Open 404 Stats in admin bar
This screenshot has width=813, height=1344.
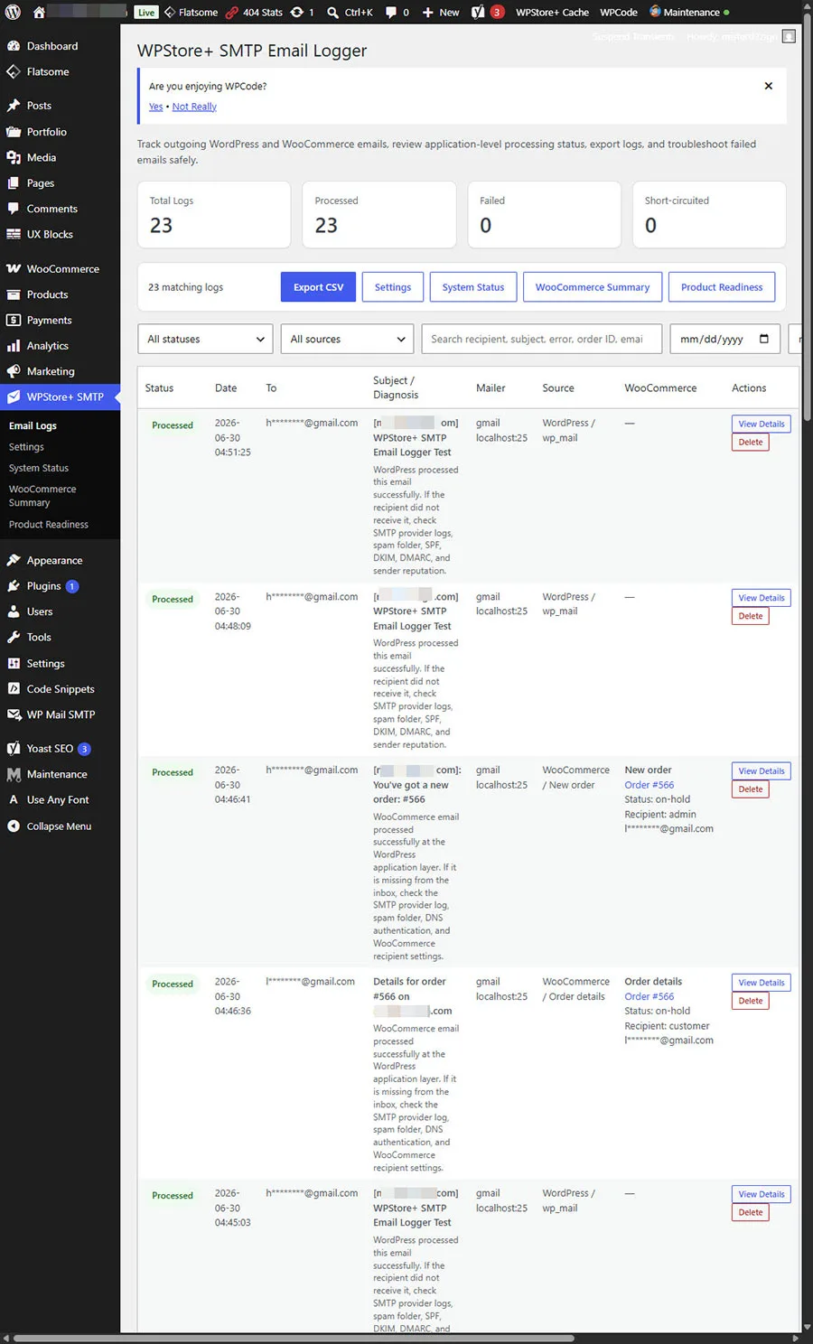[254, 13]
